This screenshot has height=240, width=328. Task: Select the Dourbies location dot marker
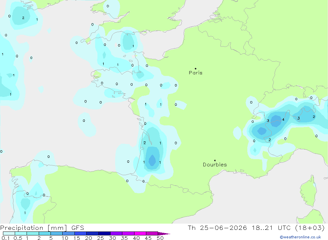coord(215,160)
